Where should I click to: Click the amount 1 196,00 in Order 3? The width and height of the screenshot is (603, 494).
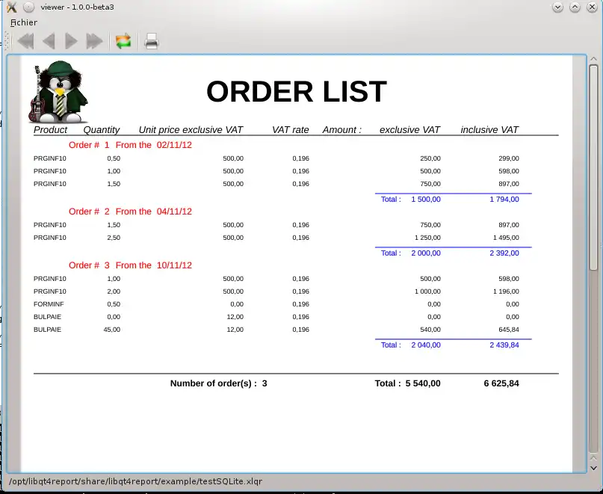(x=506, y=291)
